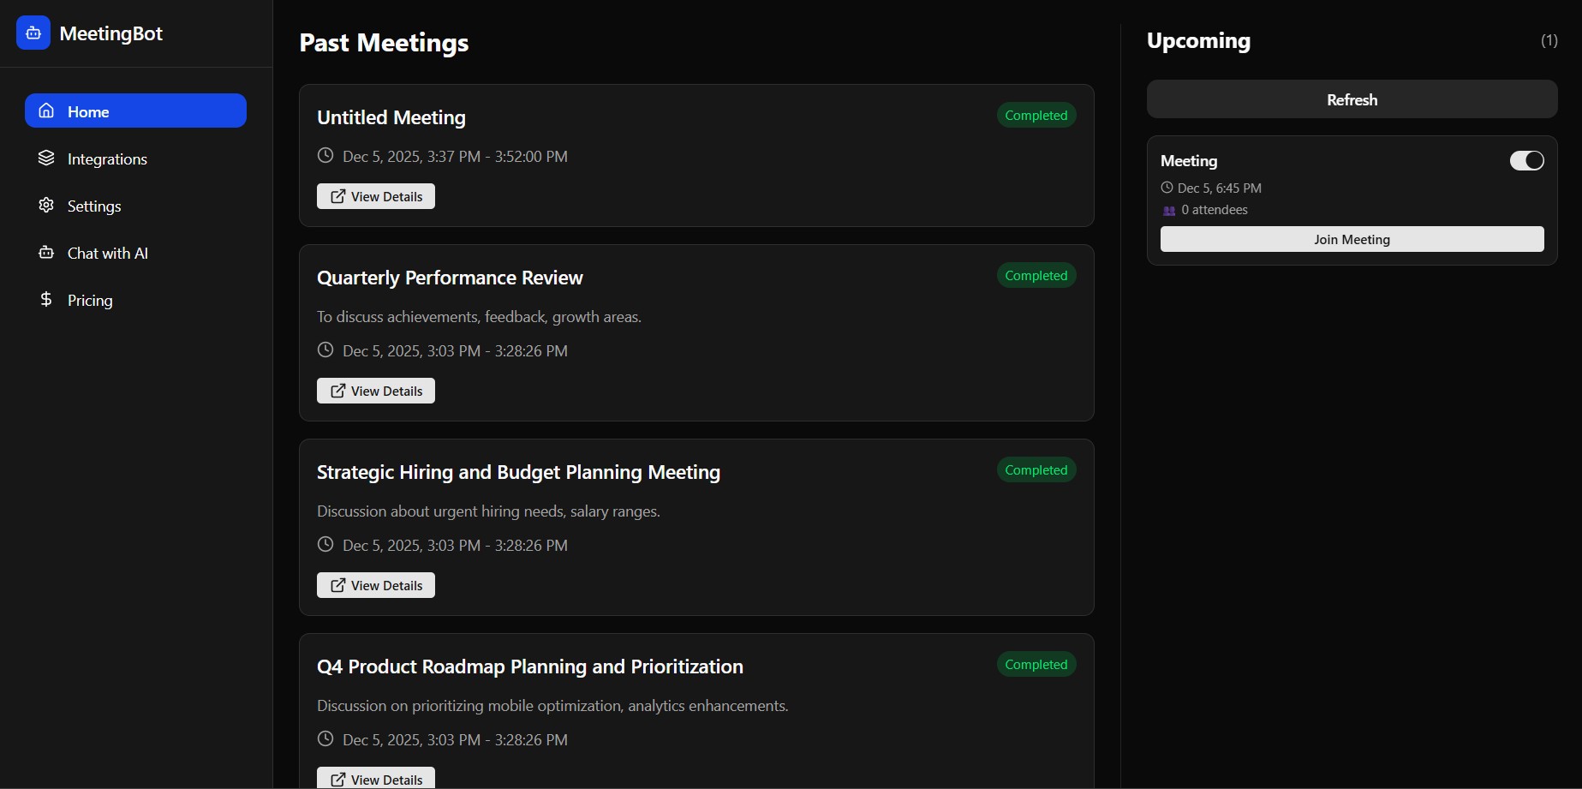View details of Quarterly Performance Review

pyautogui.click(x=376, y=392)
